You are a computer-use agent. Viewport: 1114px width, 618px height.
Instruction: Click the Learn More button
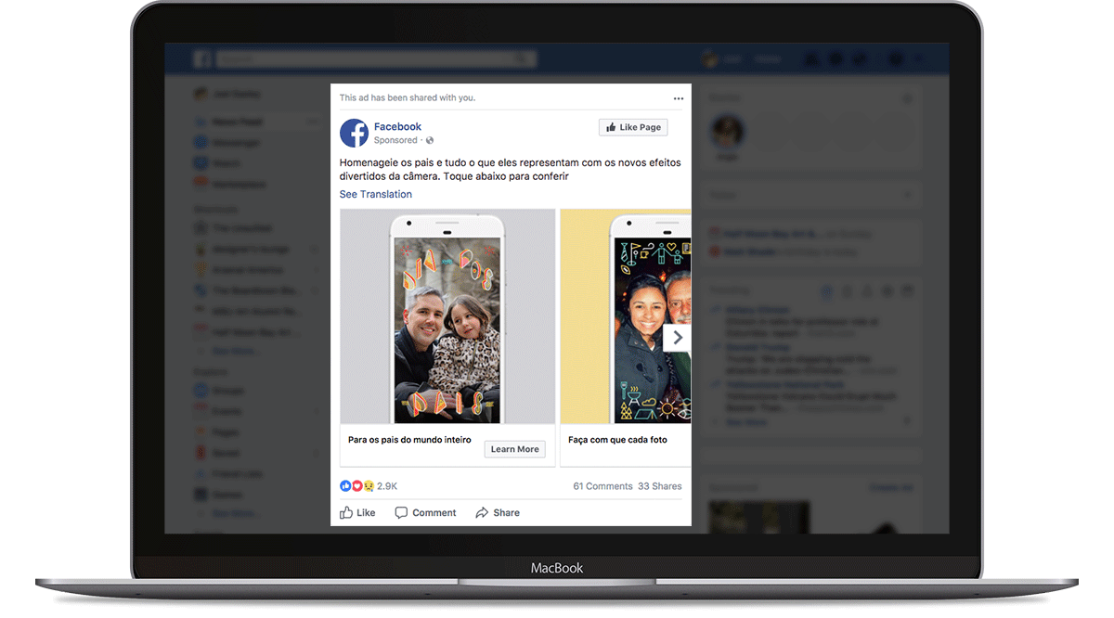tap(514, 449)
